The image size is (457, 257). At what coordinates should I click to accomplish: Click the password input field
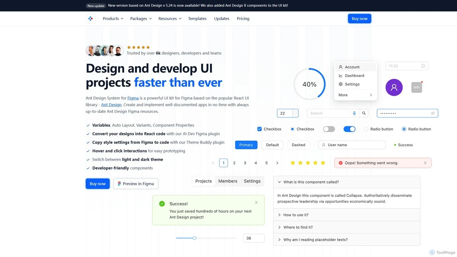coord(407,113)
